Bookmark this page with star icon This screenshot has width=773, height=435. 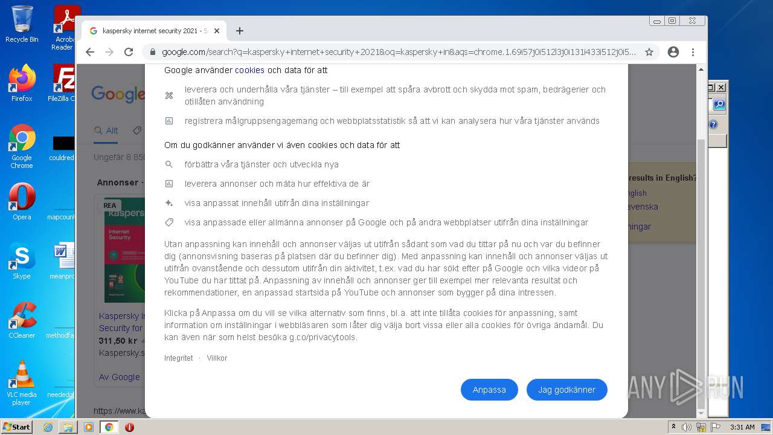(x=649, y=52)
